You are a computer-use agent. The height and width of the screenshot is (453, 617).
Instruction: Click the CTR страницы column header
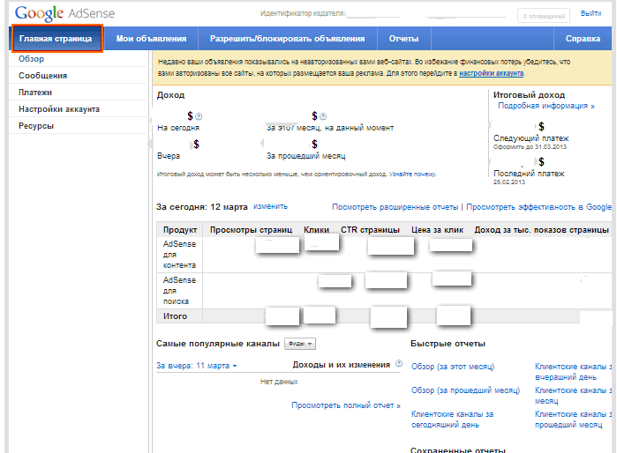[370, 230]
